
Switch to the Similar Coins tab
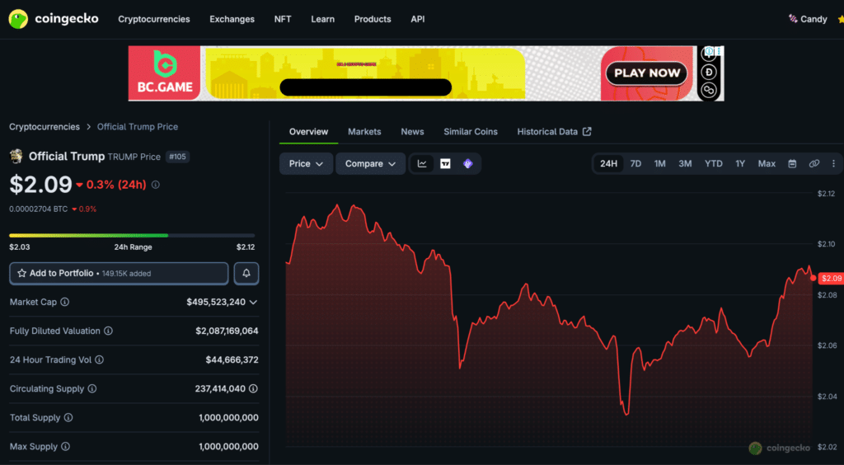point(471,132)
